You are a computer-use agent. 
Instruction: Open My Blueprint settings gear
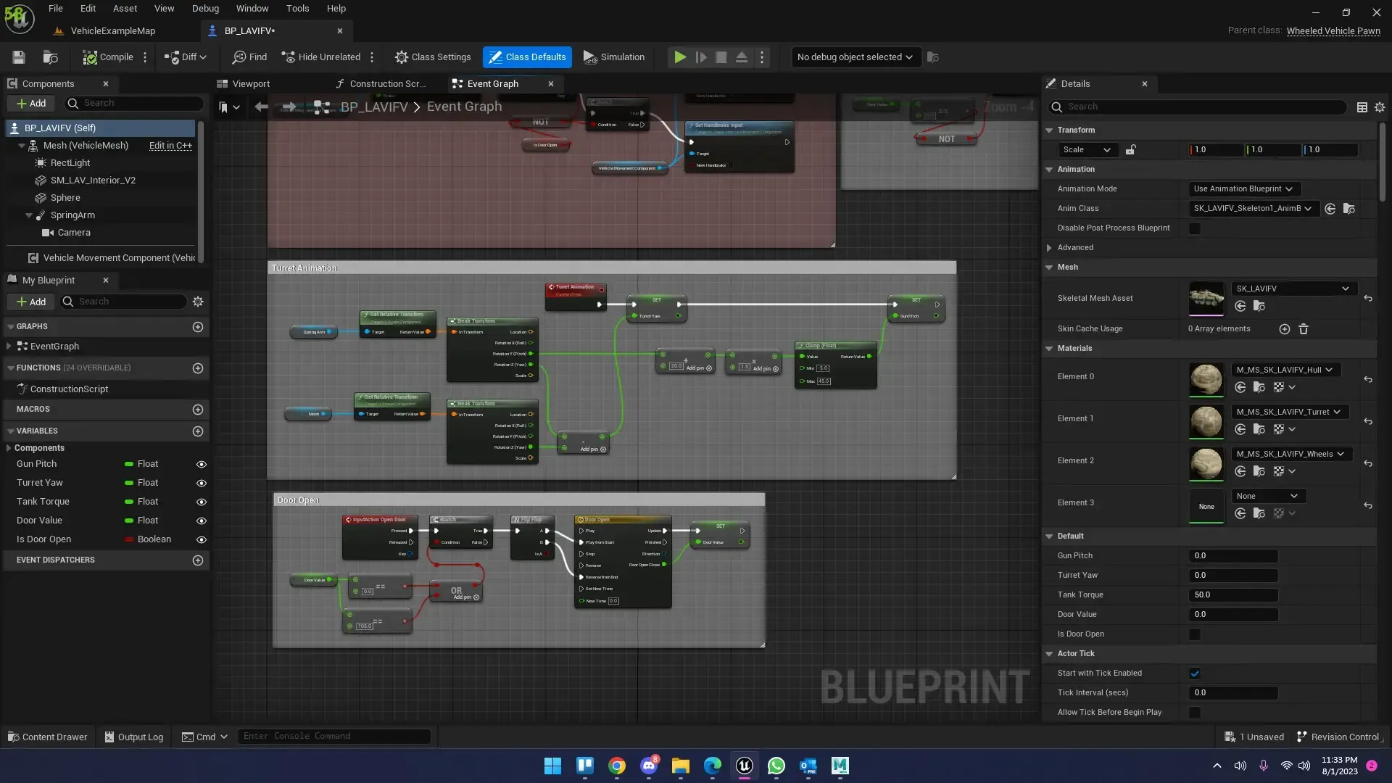click(x=198, y=302)
